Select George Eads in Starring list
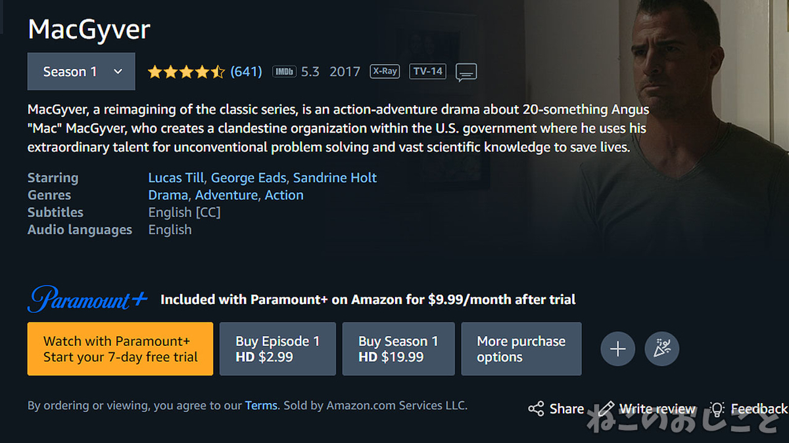 (249, 178)
